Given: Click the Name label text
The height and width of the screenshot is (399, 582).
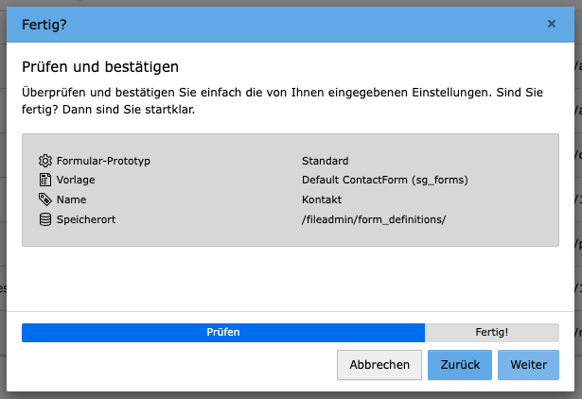Looking at the screenshot, I should tap(71, 199).
